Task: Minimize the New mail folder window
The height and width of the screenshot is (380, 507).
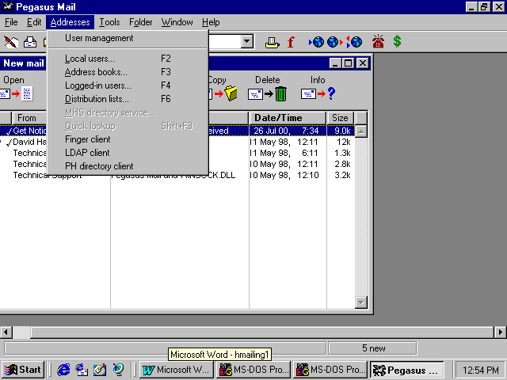Action: coord(336,63)
